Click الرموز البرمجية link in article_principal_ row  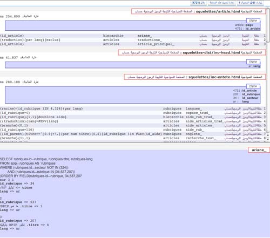coord(220,44)
